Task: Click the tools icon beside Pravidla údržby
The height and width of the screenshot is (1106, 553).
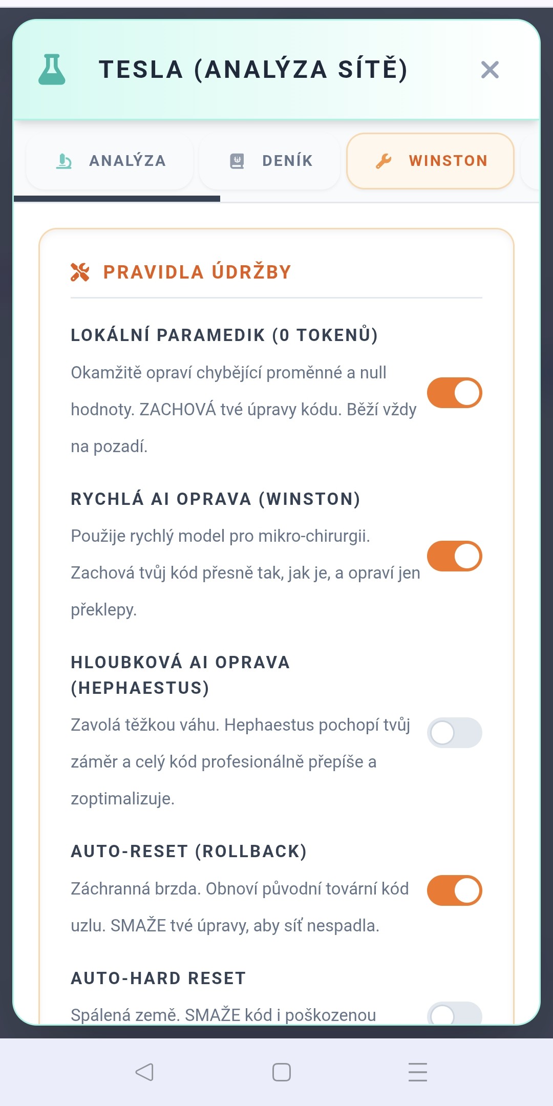Action: click(80, 272)
